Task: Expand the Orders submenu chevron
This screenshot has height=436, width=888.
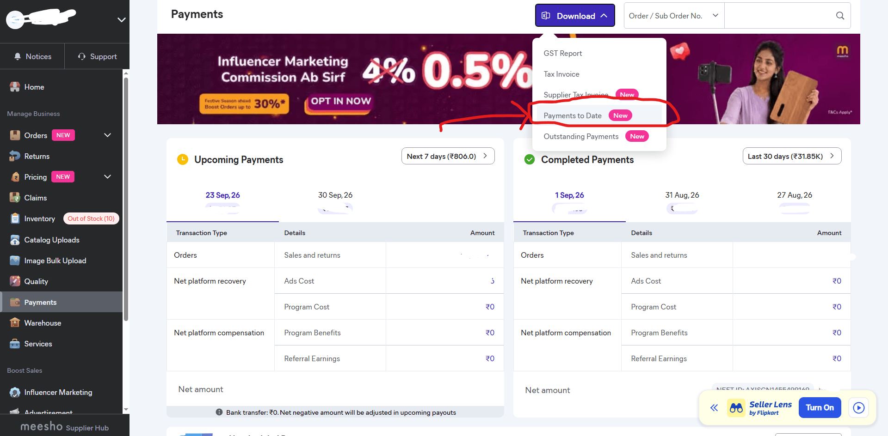Action: click(x=107, y=135)
